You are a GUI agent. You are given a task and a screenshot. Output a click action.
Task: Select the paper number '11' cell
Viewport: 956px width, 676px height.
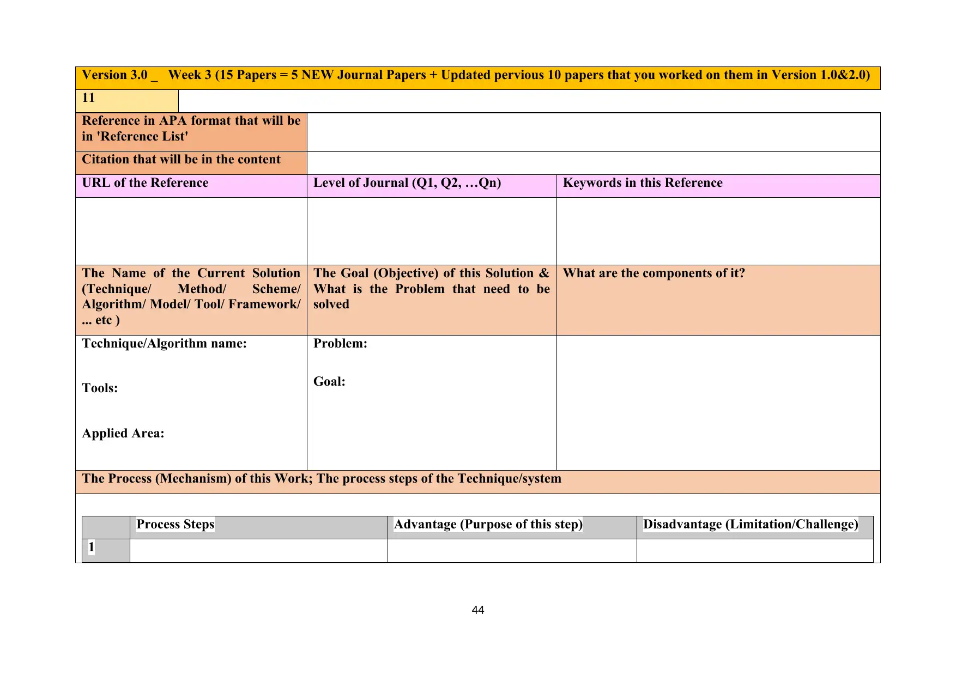[x=127, y=101]
